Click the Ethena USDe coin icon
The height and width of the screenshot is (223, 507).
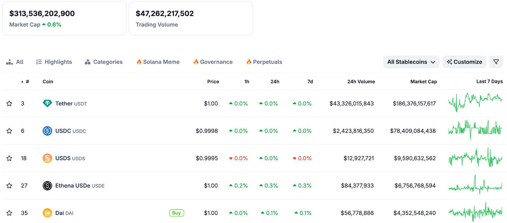point(47,186)
